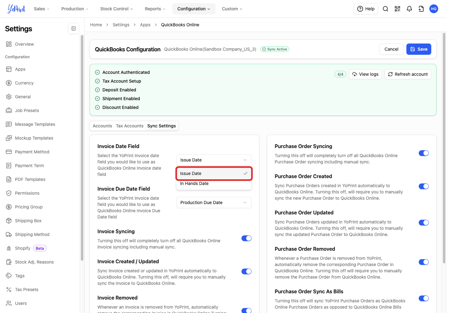Screen dimensions: 451x313
Task: Open the Production Due Date dropdown
Action: (214, 203)
